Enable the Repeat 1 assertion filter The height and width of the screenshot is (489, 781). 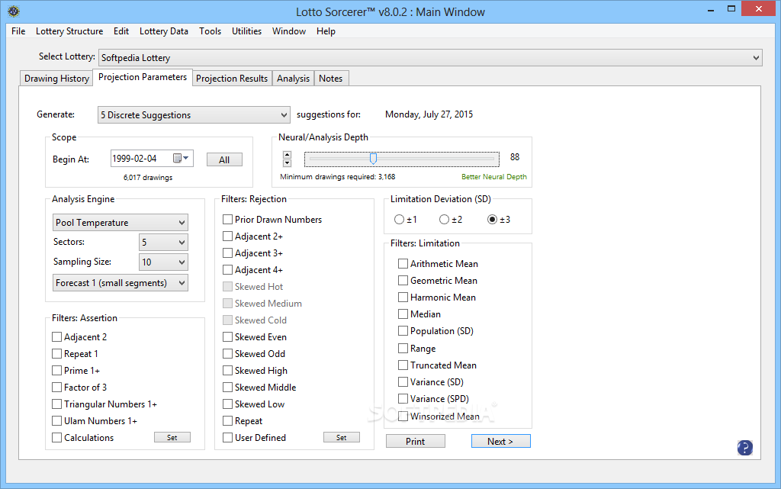coord(56,353)
